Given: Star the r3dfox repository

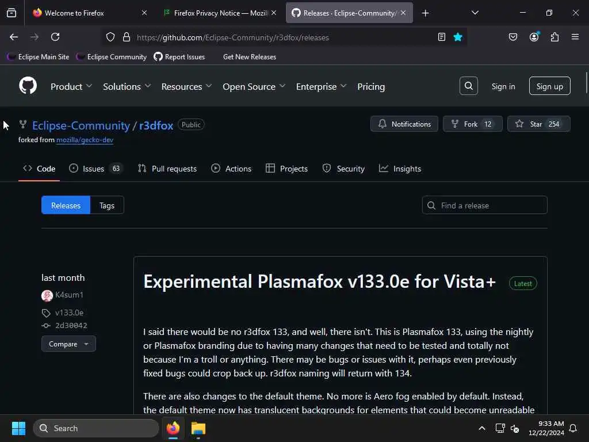Looking at the screenshot, I should pos(538,124).
